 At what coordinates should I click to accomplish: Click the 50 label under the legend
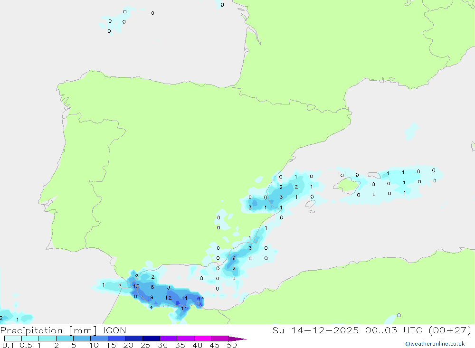tap(232, 345)
